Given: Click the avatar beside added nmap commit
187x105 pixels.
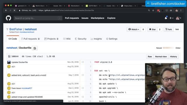Looking at the screenshot, I should 9,97.
